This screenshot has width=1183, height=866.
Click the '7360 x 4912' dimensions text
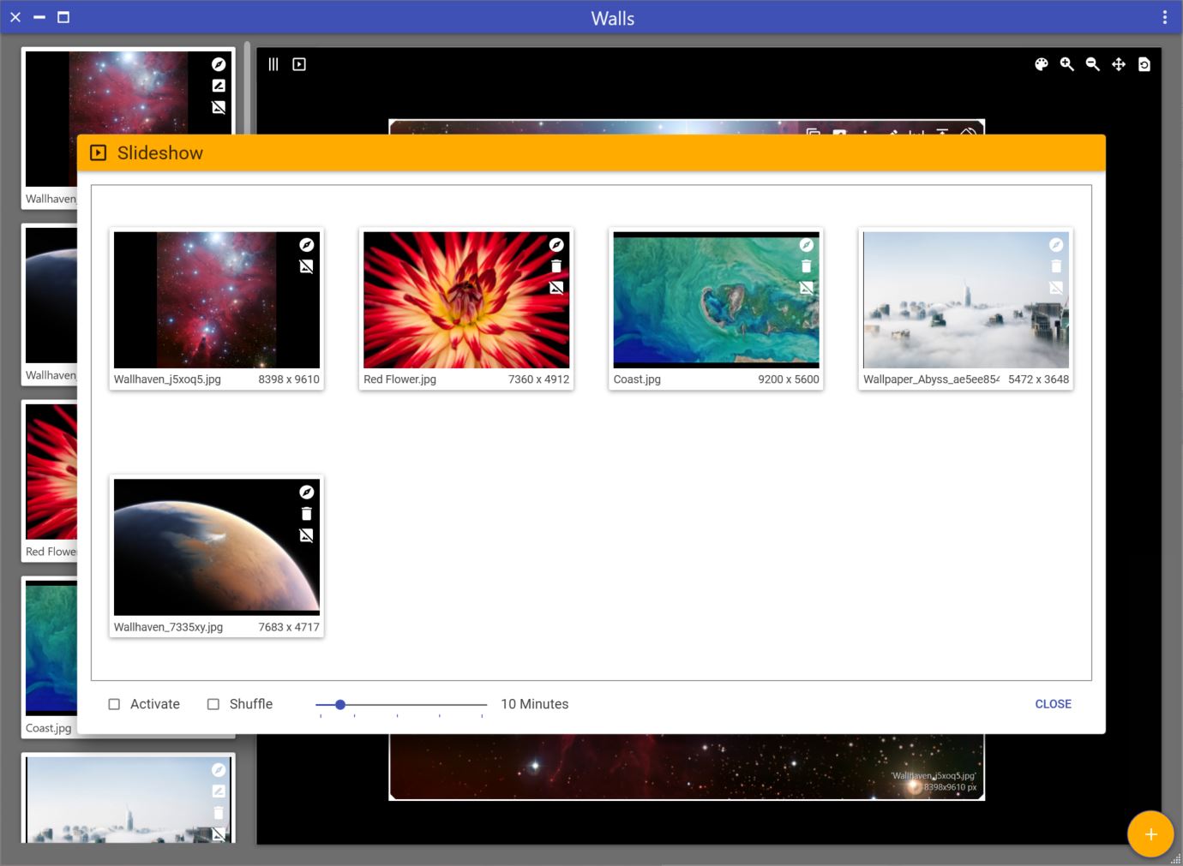pyautogui.click(x=538, y=379)
